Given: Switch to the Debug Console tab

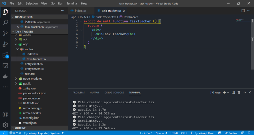Looking at the screenshot, I should click(114, 93).
